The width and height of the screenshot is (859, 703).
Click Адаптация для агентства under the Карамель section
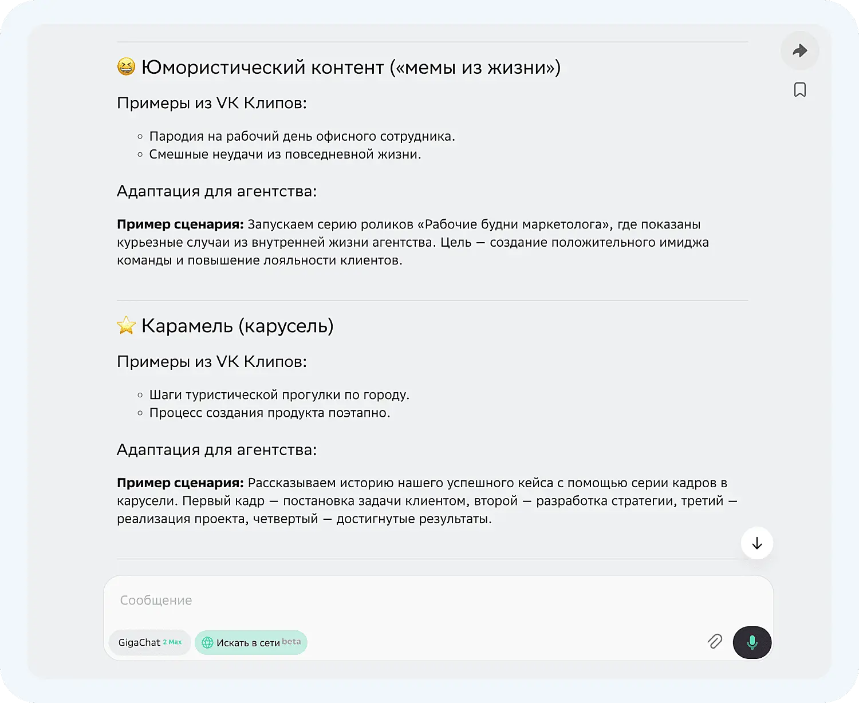tap(216, 449)
